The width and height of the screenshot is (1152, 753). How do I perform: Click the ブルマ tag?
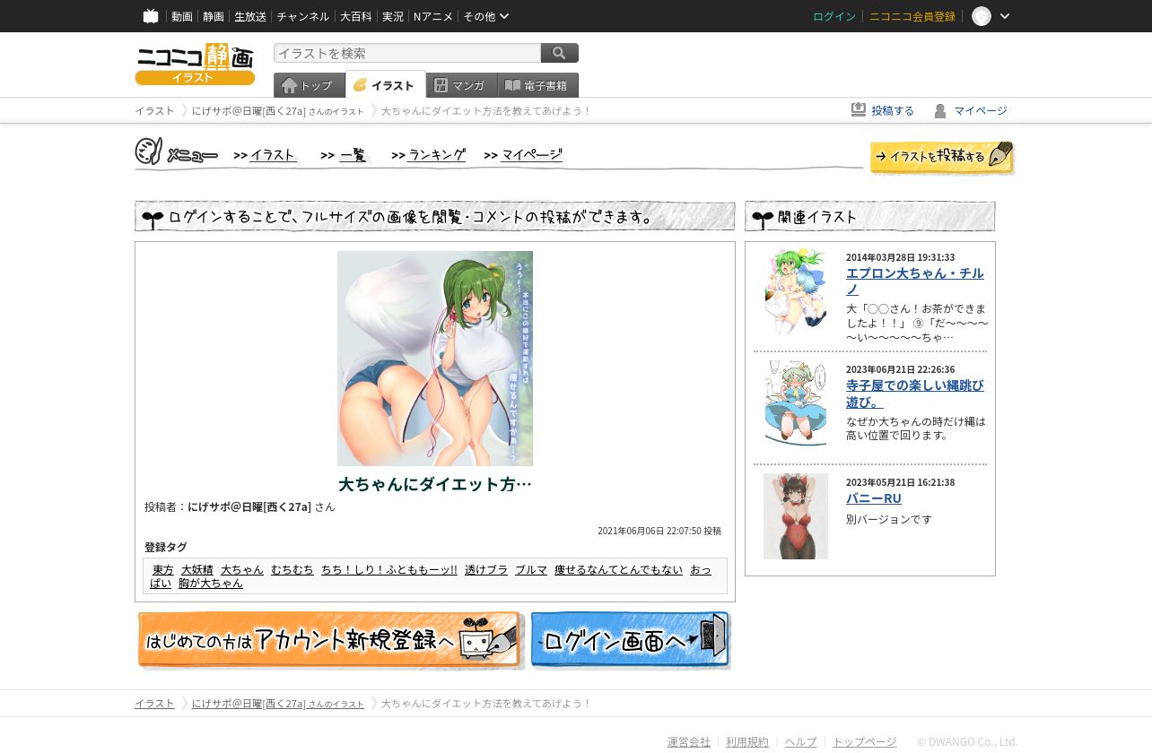tap(531, 569)
